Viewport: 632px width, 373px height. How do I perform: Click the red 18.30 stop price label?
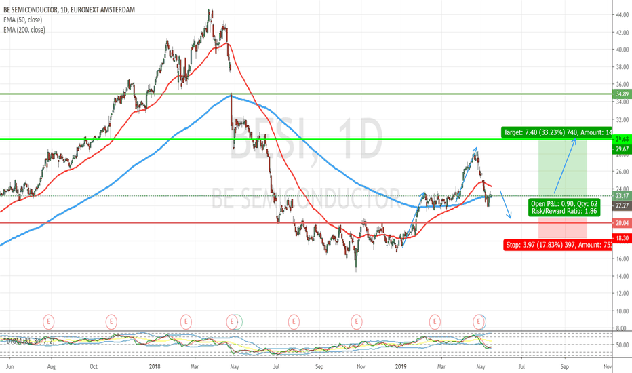point(622,238)
